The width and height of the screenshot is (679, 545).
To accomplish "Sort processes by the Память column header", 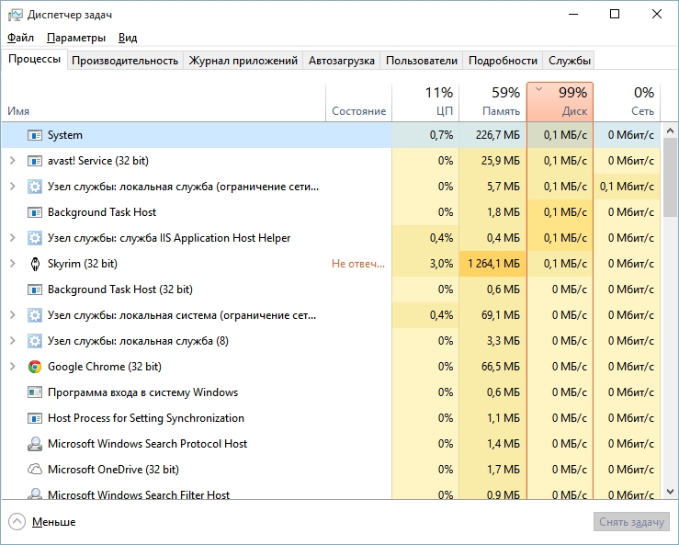I will click(492, 102).
